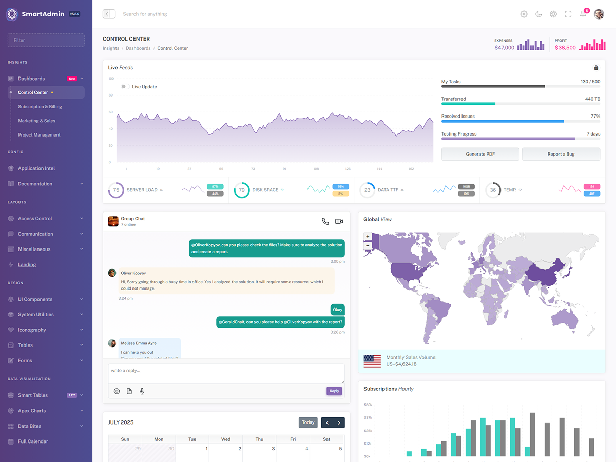Click the caret icon beside DATA TTF
This screenshot has width=616, height=462.
(402, 190)
